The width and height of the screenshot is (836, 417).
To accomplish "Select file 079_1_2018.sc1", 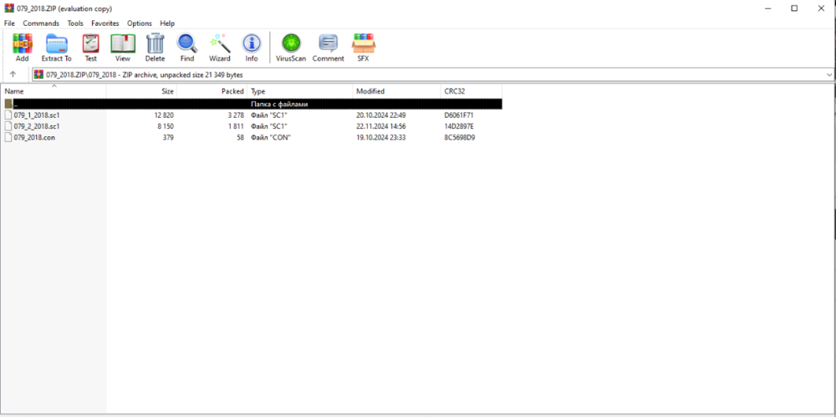I will (x=37, y=114).
